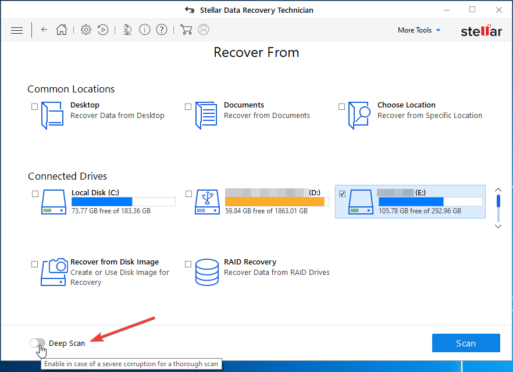Click the (E:) drive usage bar
This screenshot has width=513, height=372.
430,201
